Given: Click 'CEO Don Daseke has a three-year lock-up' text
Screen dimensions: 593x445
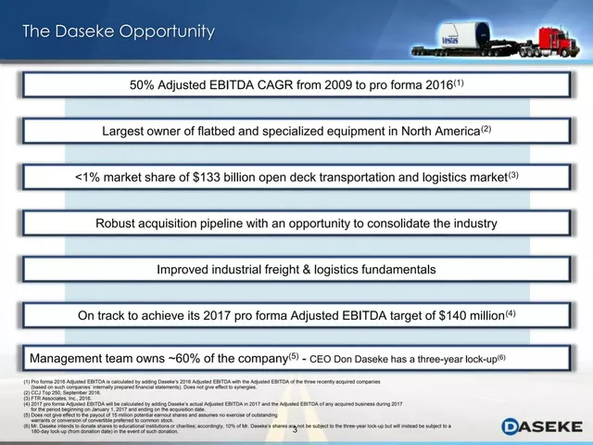Looking at the screenshot, I should coord(408,359).
